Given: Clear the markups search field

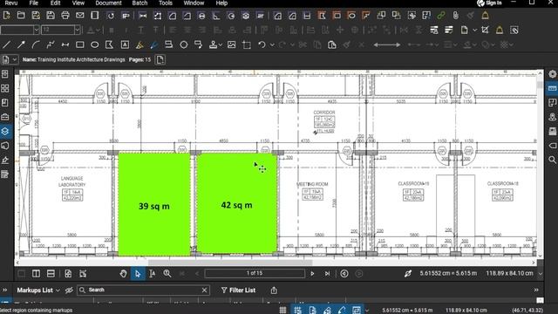Looking at the screenshot, I should click(204, 290).
